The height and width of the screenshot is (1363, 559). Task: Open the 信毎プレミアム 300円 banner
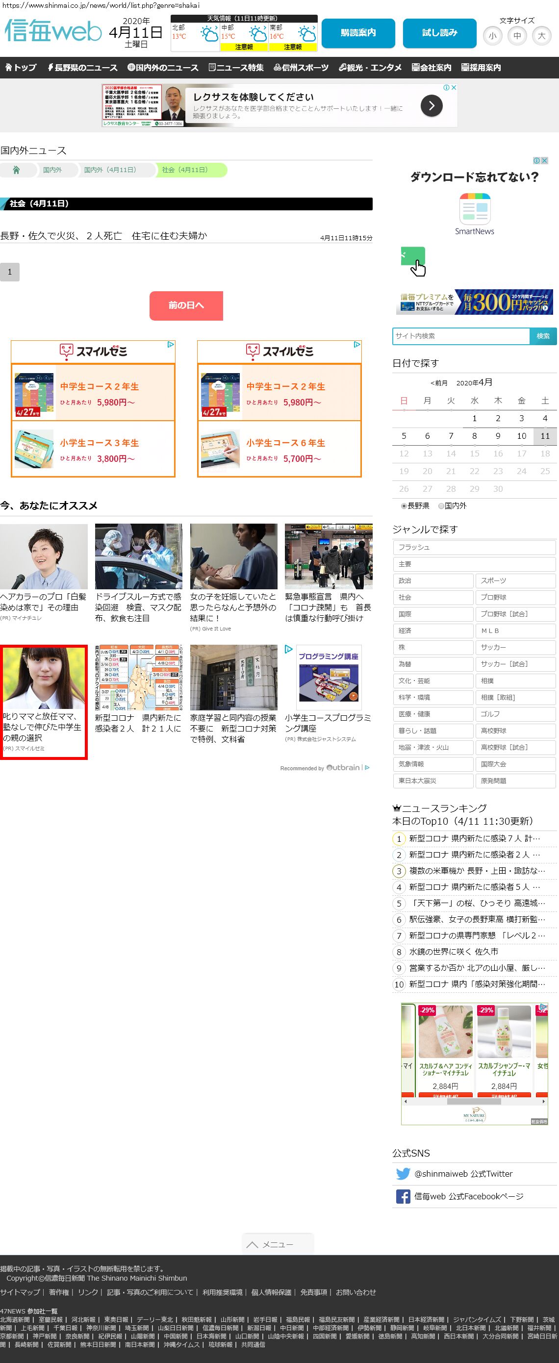click(474, 302)
